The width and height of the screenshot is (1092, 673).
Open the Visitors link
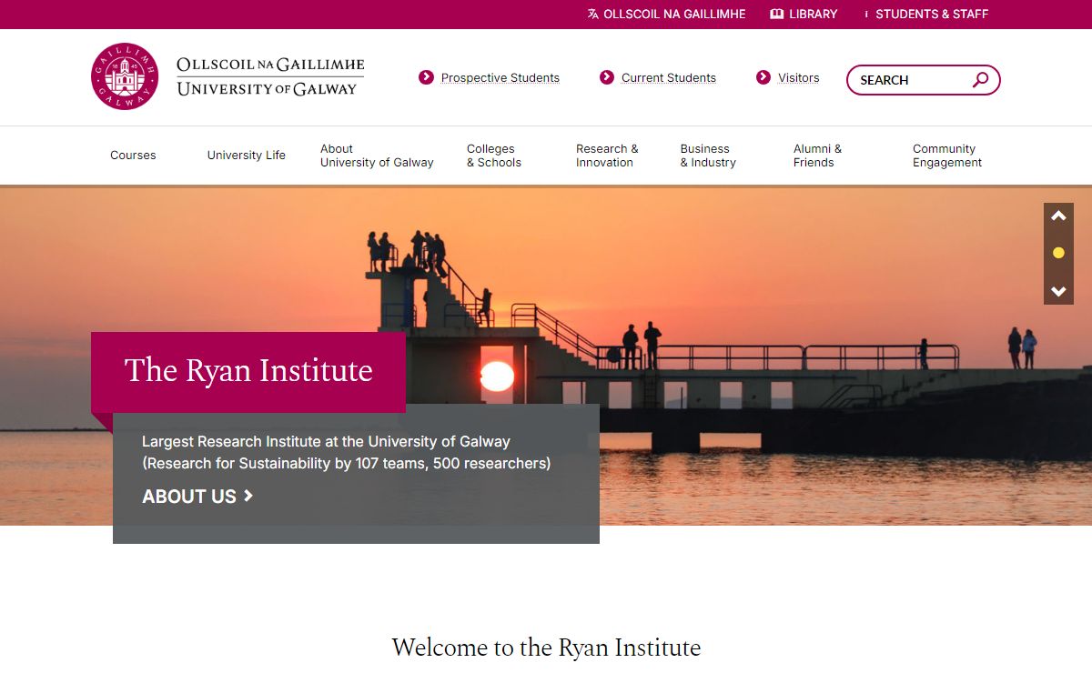coord(798,78)
